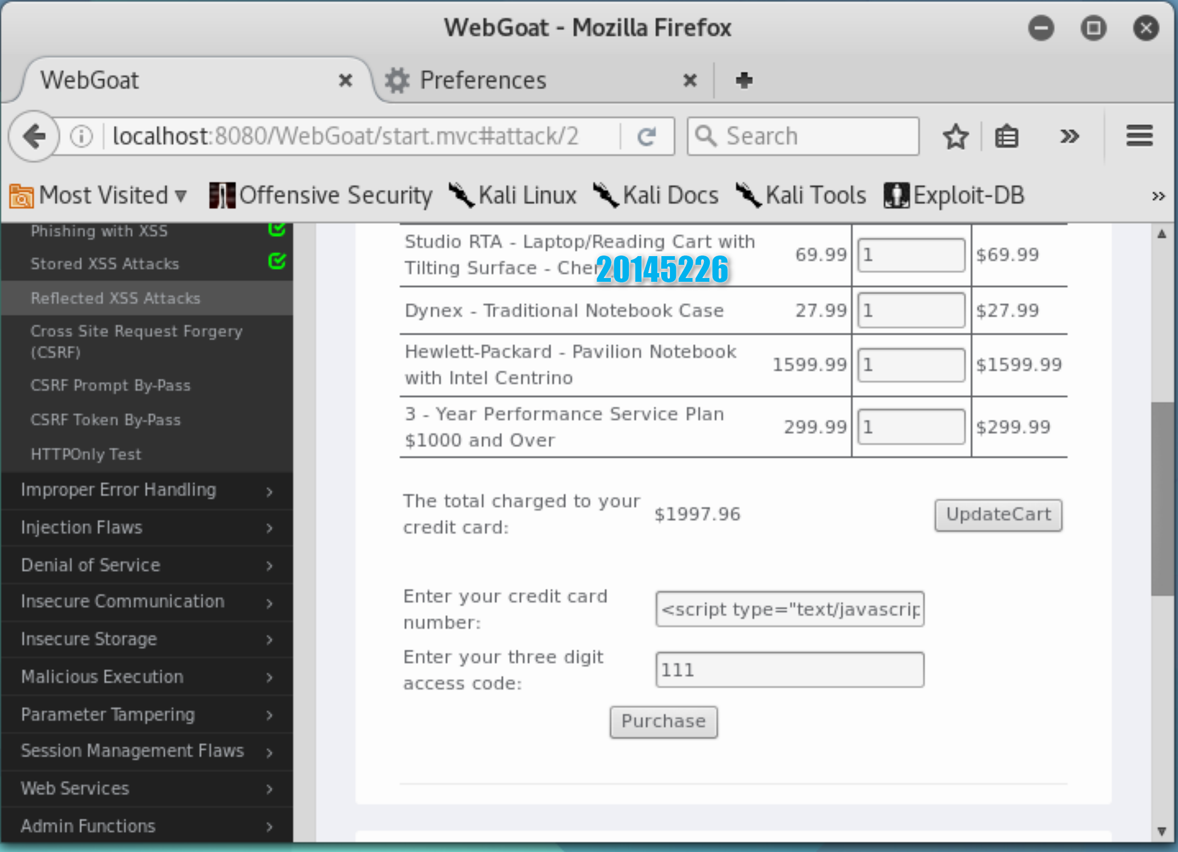This screenshot has height=852, width=1178.
Task: Click the Most Visited folder icon
Action: pos(21,196)
